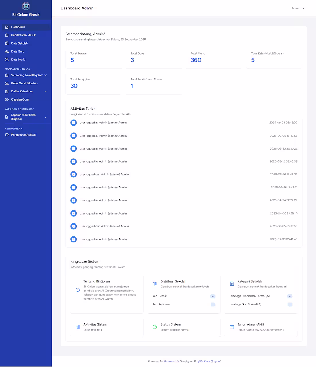
Task: Click the logout info icon at 2025-03-05 05:41:53
Action: click(74, 226)
